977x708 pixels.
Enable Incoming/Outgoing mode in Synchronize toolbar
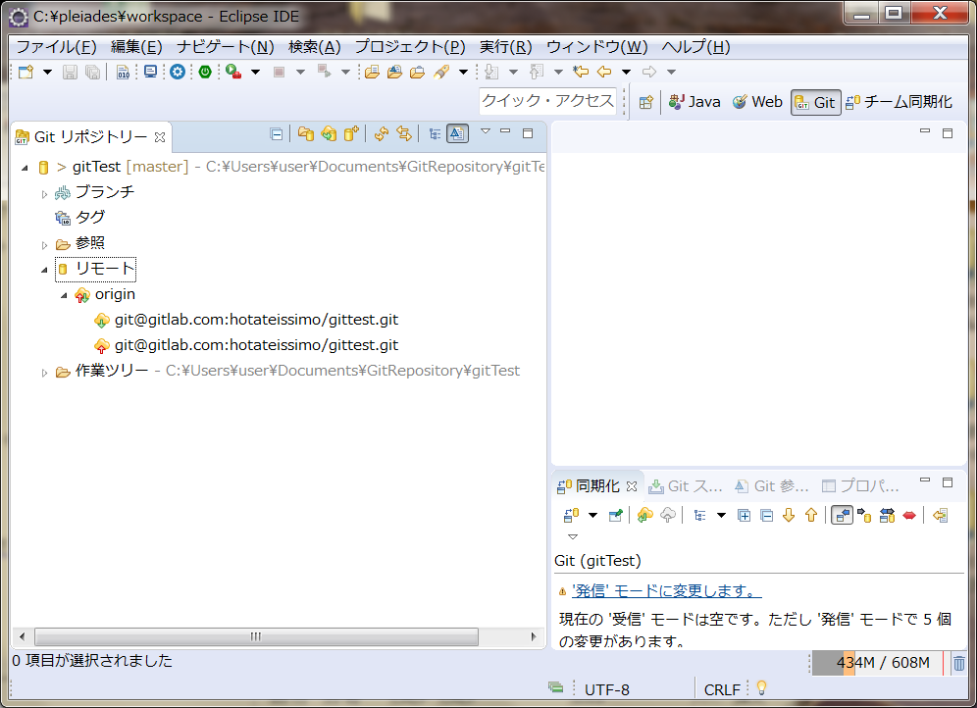pyautogui.click(x=887, y=515)
